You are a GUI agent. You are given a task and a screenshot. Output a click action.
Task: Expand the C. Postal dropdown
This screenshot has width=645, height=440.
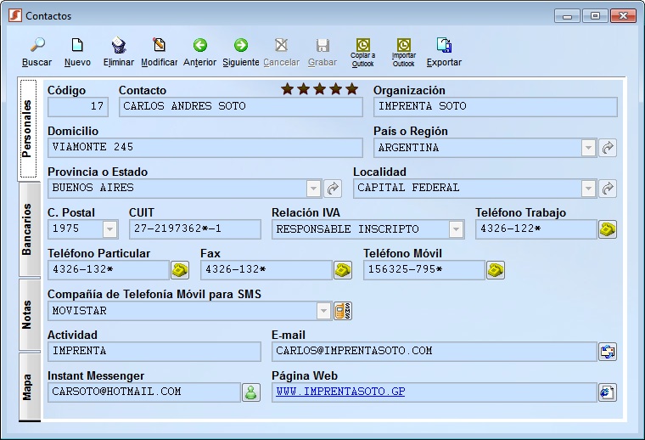point(109,229)
